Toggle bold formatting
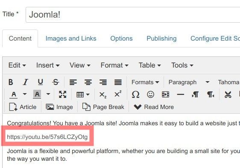Viewport: 240px width, 168px height. [11, 82]
